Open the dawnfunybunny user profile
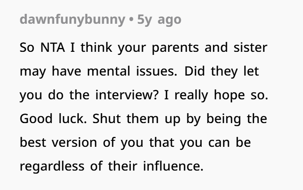Viewport: 303px width, 190px height. tap(71, 20)
